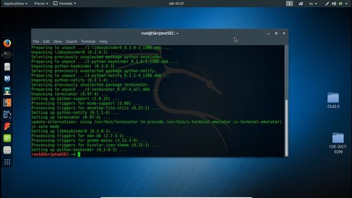Click the terminal title bar root@SkriptedSEC
352x198 pixels.
coord(159,33)
